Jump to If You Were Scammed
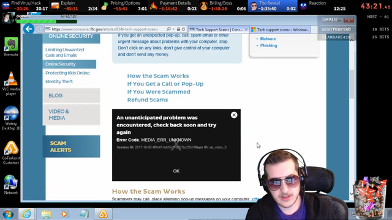 click(x=159, y=92)
